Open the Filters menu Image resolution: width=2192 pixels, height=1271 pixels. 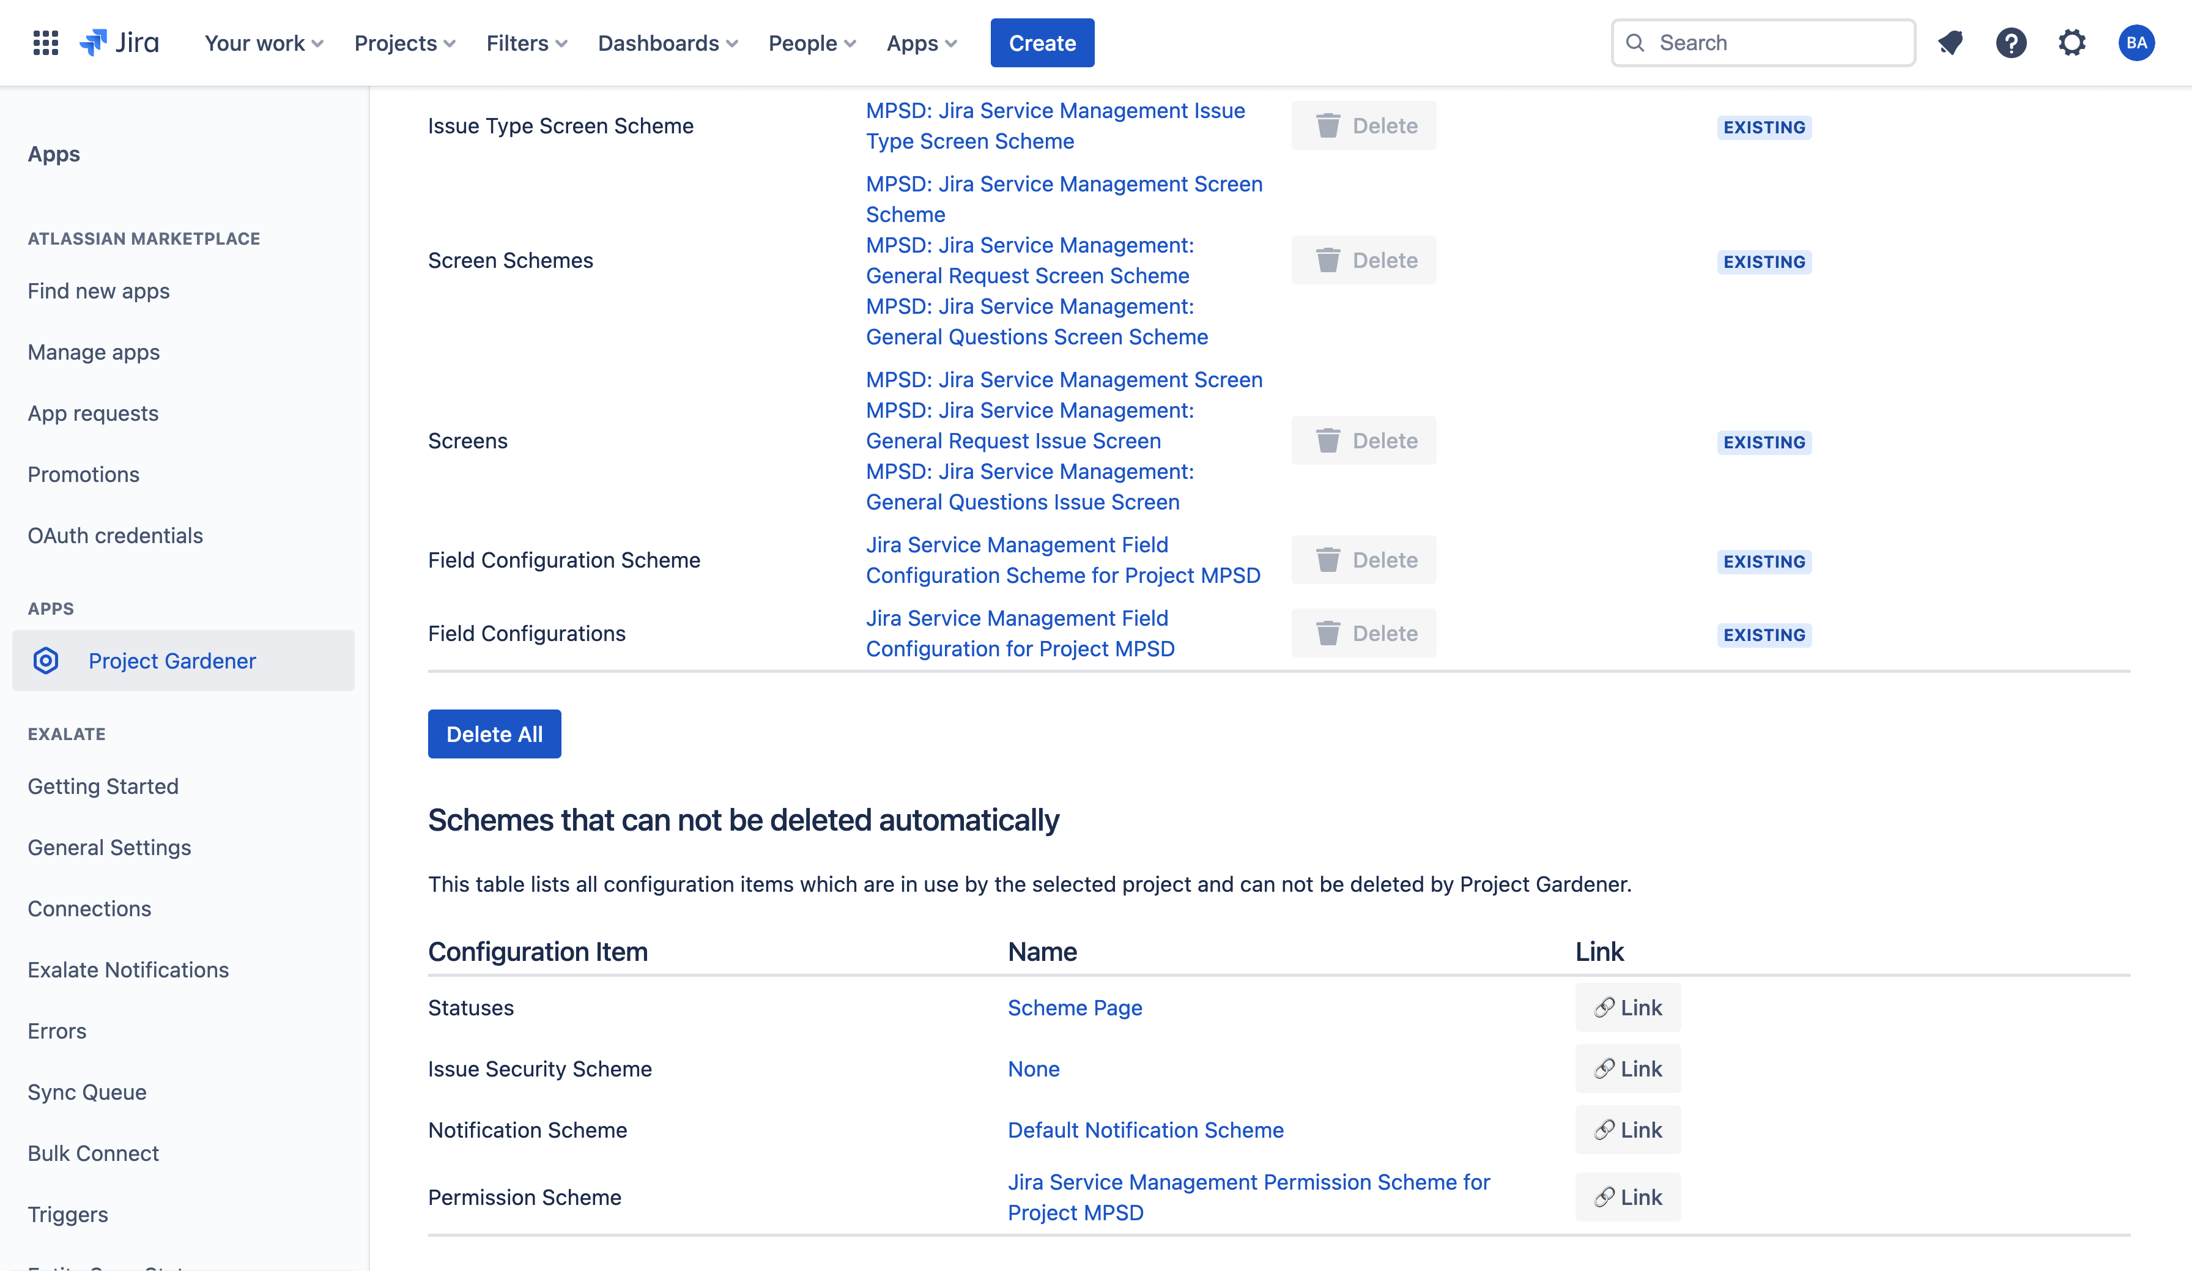[526, 43]
